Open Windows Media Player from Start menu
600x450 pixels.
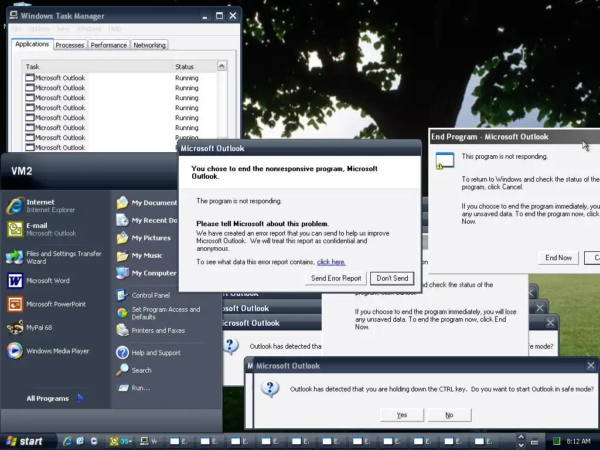tap(48, 351)
